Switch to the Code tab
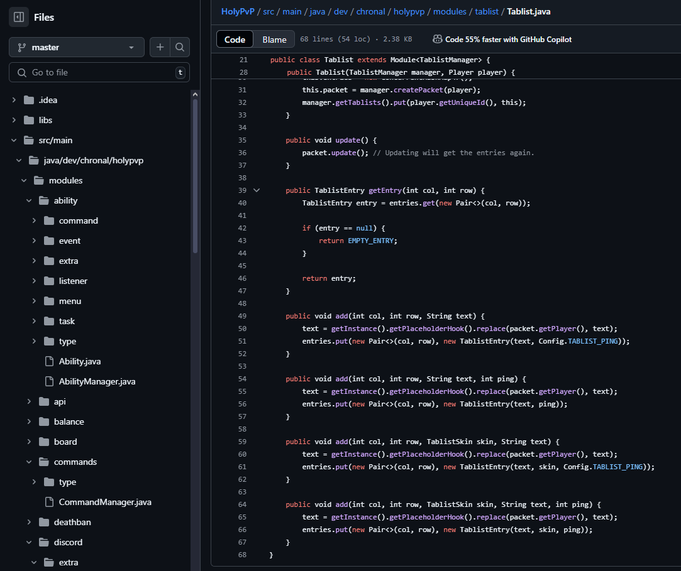 tap(235, 40)
